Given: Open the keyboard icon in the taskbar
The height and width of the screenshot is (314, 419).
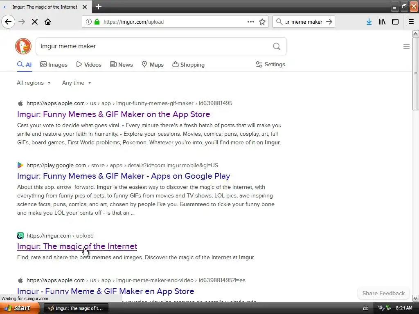Looking at the screenshot, I should point(366,308).
